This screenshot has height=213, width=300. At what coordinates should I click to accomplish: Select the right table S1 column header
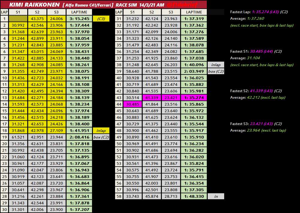132,12
